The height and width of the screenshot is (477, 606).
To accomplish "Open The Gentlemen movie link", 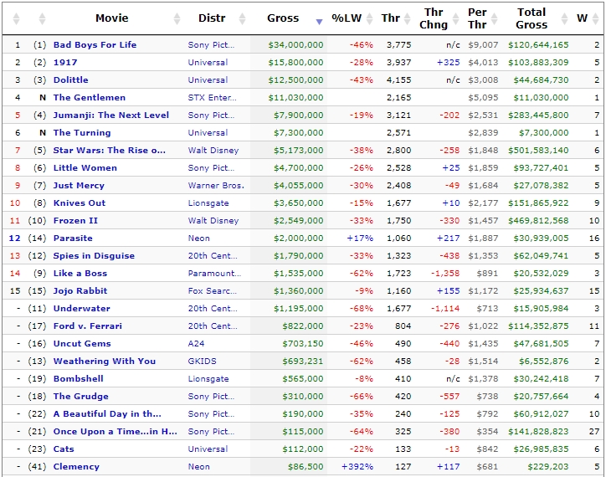I will (x=90, y=97).
